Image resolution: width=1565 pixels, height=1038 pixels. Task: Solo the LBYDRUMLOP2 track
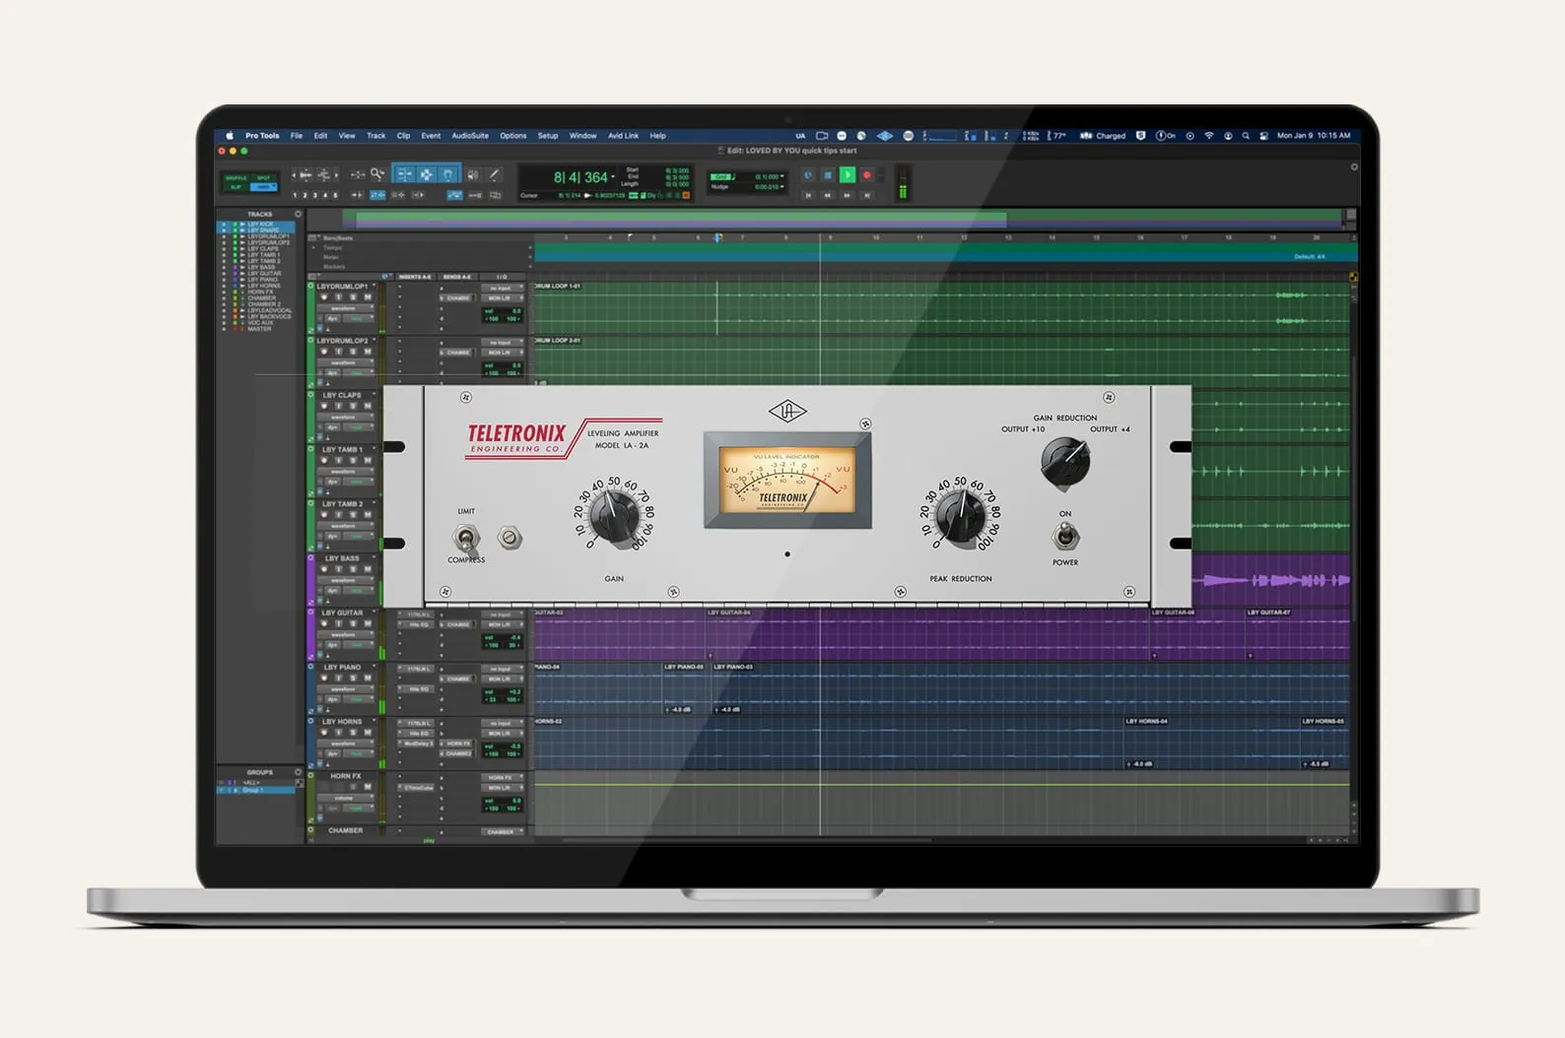click(x=353, y=352)
